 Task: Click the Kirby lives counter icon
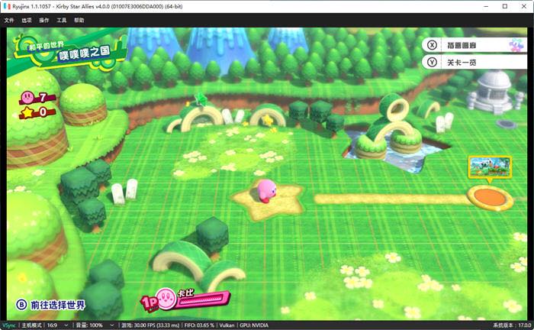click(x=29, y=97)
